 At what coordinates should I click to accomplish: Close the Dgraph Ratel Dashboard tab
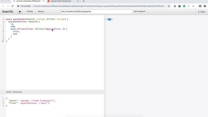pyautogui.click(x=78, y=1)
